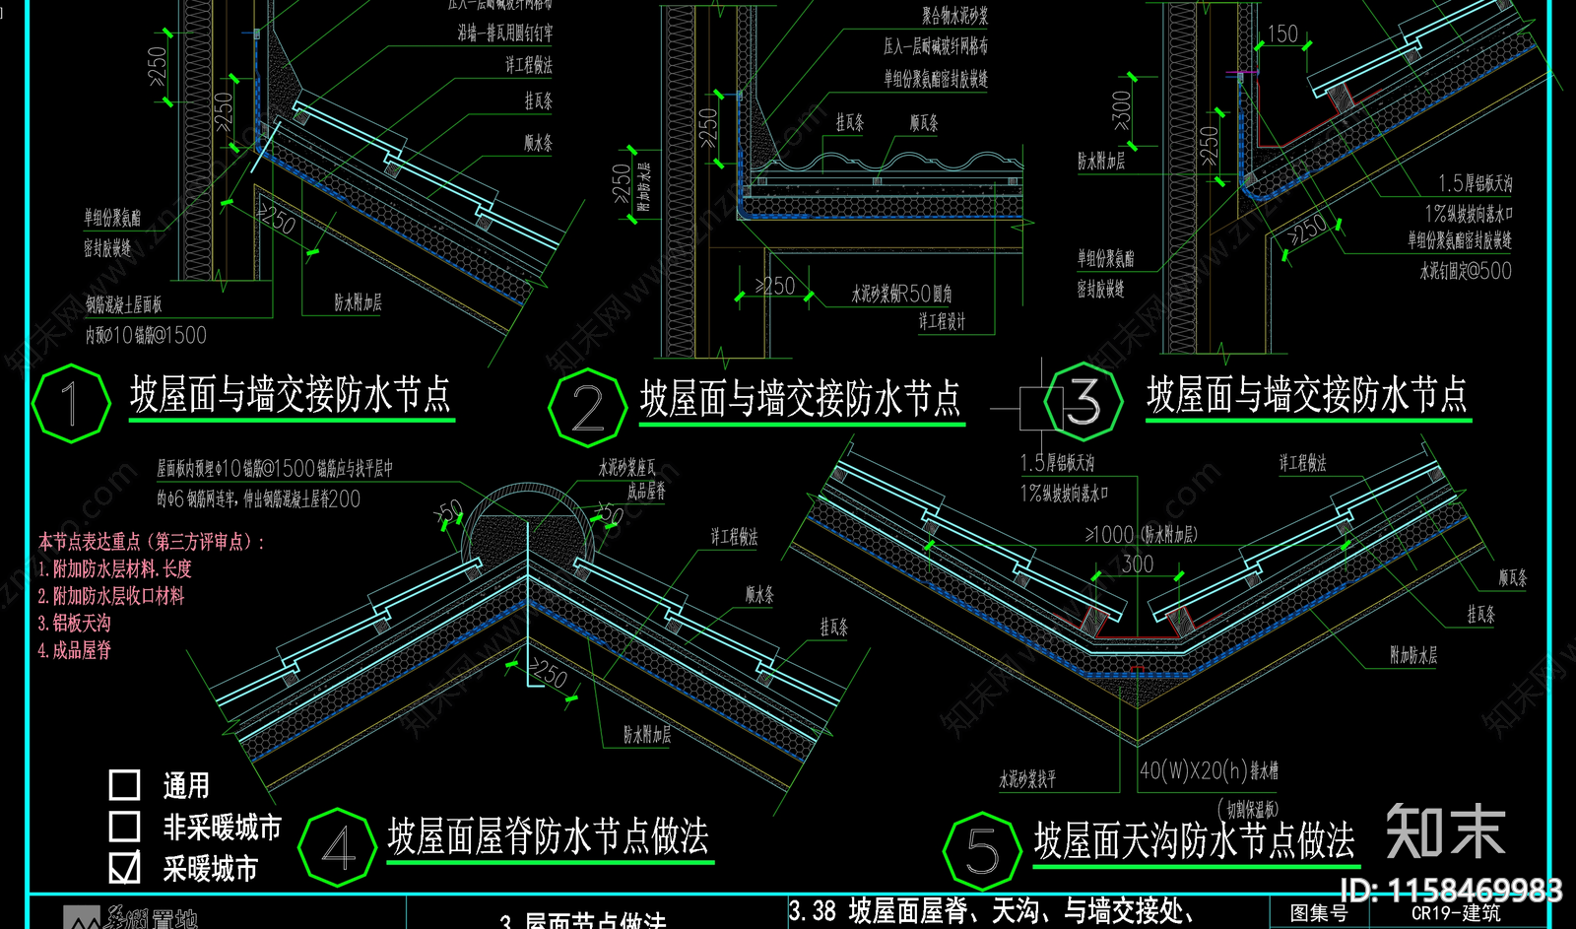Click title 坡屋面与墙交接防水节点 beside marker 3
The height and width of the screenshot is (929, 1576).
(x=1307, y=396)
